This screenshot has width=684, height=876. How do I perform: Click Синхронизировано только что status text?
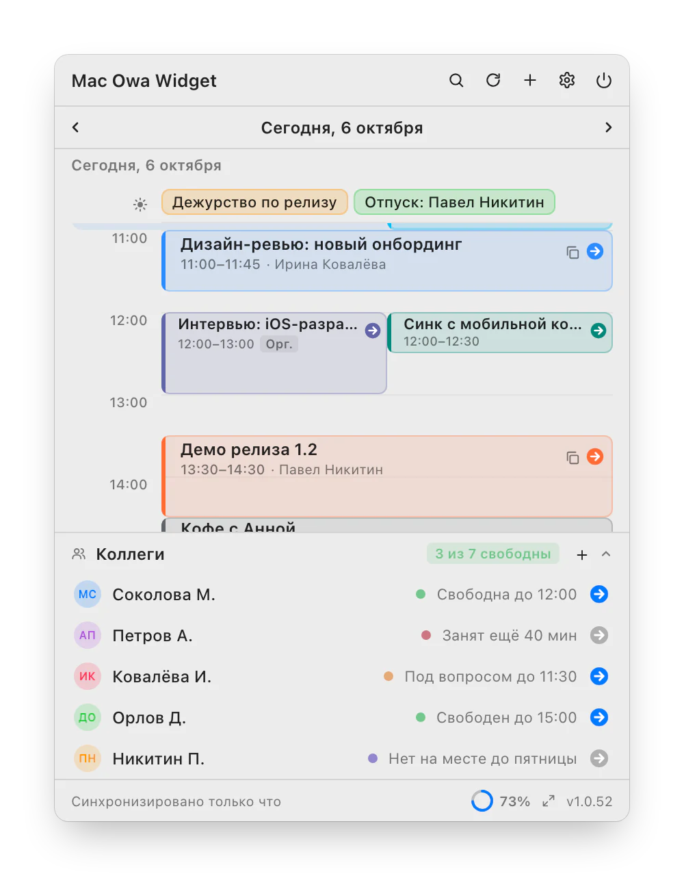176,801
